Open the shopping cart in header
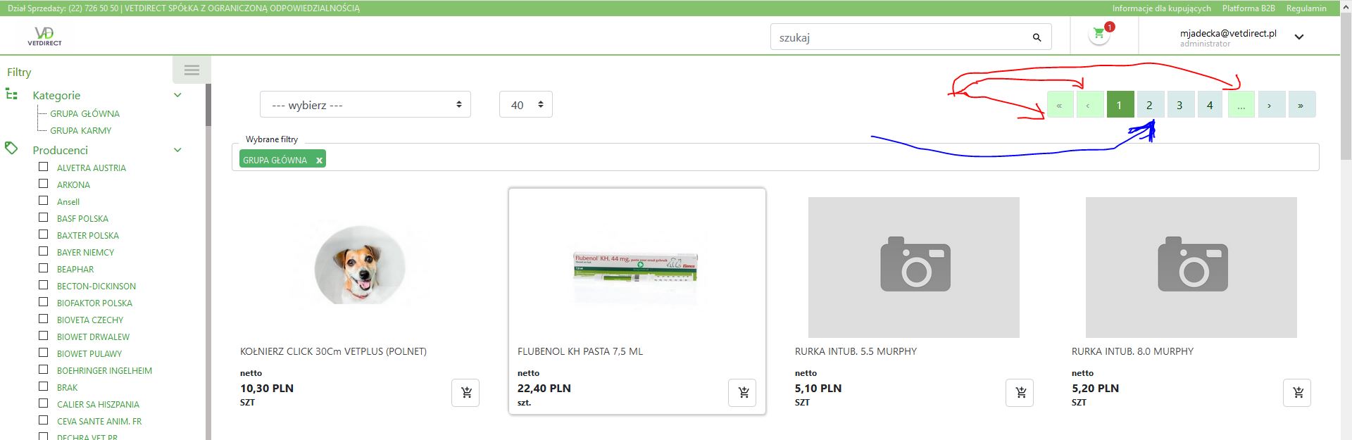The image size is (1352, 440). coord(1098,34)
